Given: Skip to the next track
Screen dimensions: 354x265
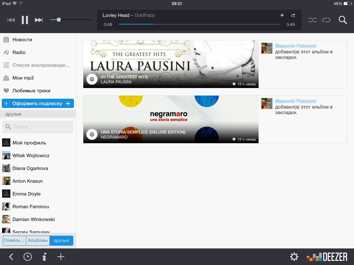Looking at the screenshot, I should click(x=39, y=20).
